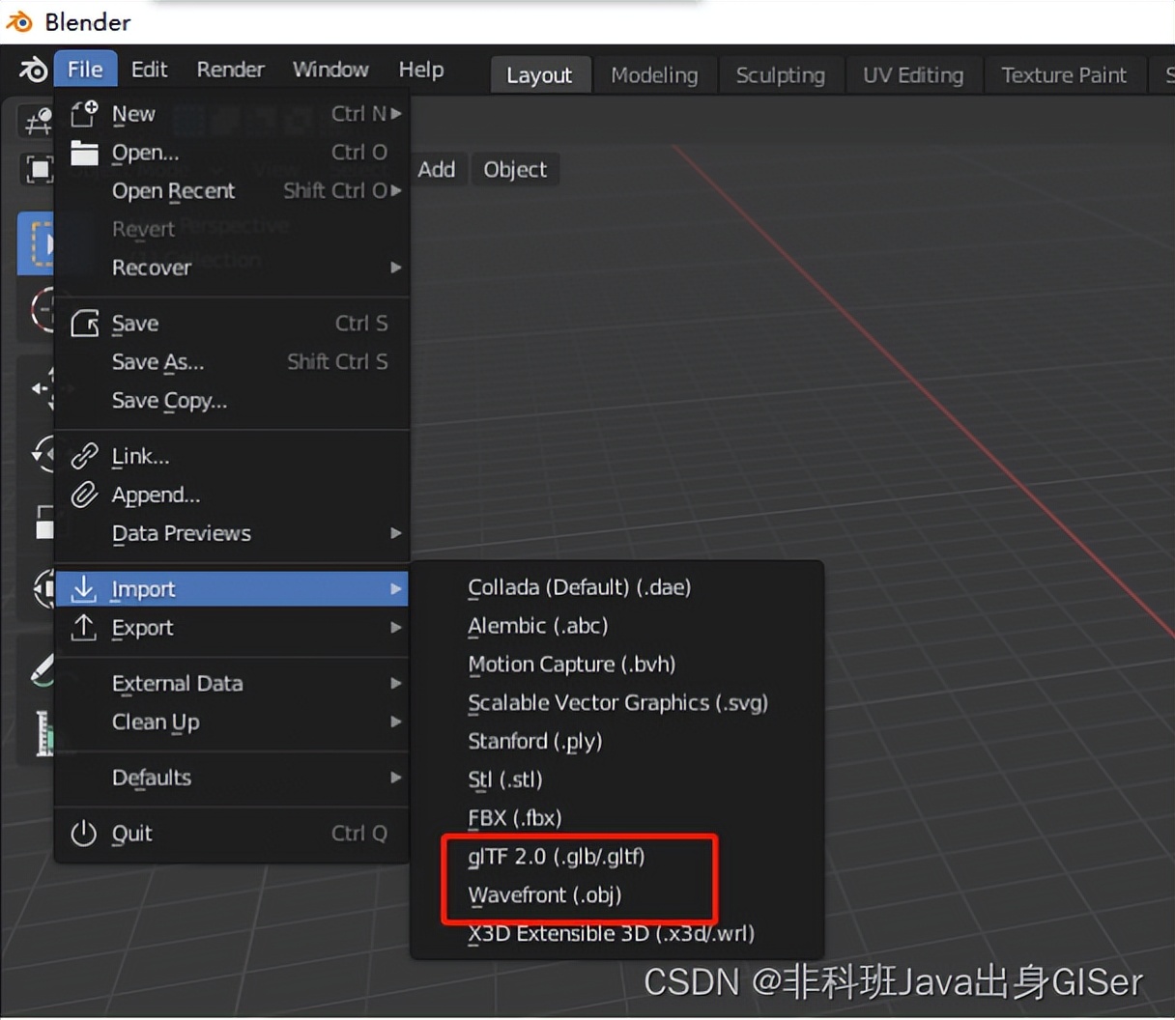The image size is (1175, 1020).
Task: Expand the Export submenu
Action: (143, 628)
